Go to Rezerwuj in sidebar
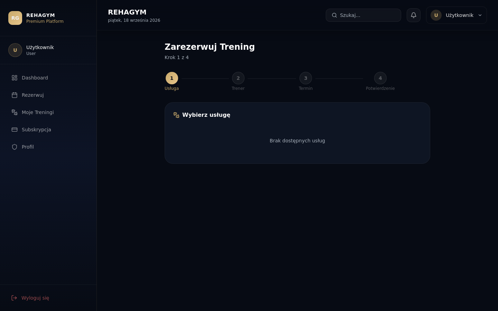 pos(48,95)
